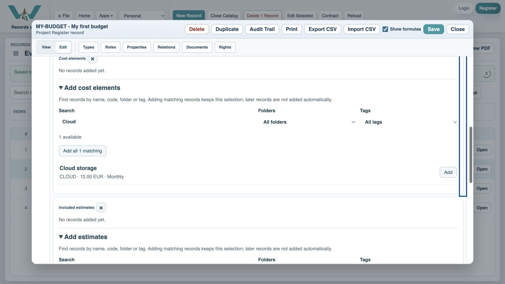The image size is (505, 284).
Task: Open record in row 1
Action: click(x=482, y=150)
